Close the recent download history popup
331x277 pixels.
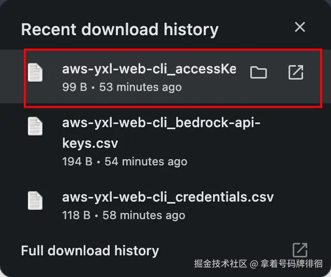pyautogui.click(x=300, y=27)
